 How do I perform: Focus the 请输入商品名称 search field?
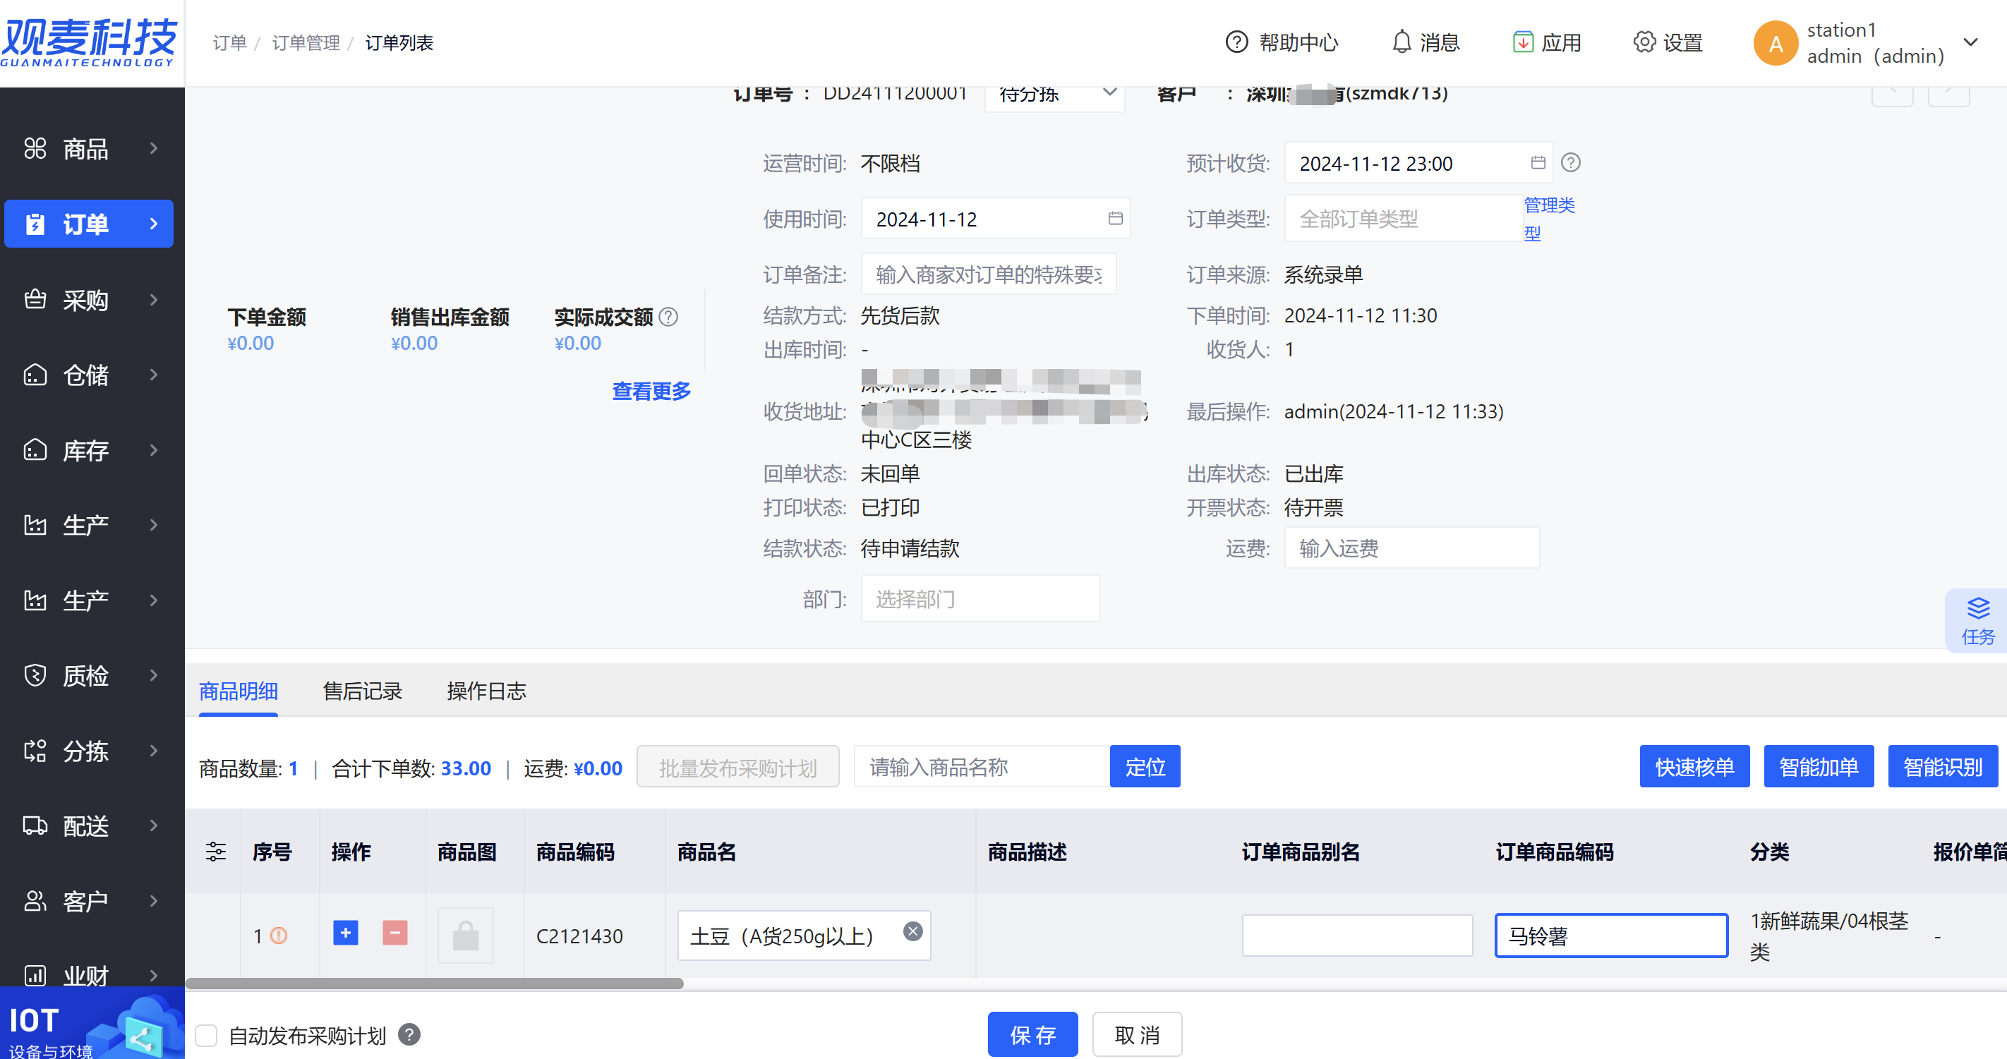pyautogui.click(x=982, y=766)
